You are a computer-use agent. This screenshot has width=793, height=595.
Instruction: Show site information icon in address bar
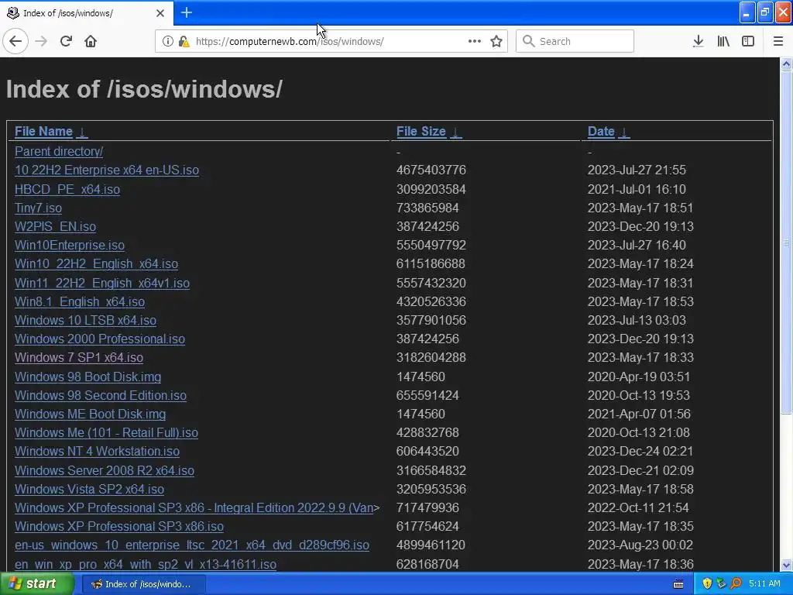point(167,41)
